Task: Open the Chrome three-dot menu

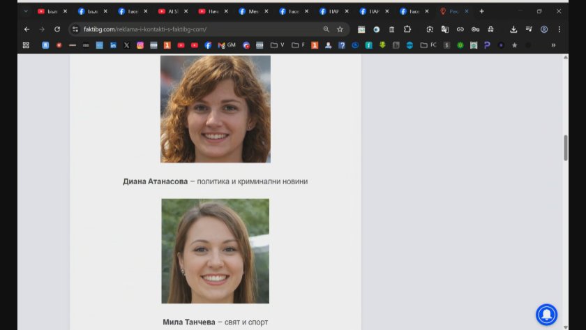Action: [x=559, y=29]
